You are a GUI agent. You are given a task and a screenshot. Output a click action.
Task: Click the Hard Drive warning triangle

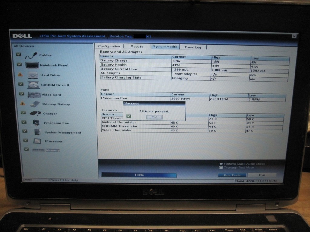tap(20, 75)
